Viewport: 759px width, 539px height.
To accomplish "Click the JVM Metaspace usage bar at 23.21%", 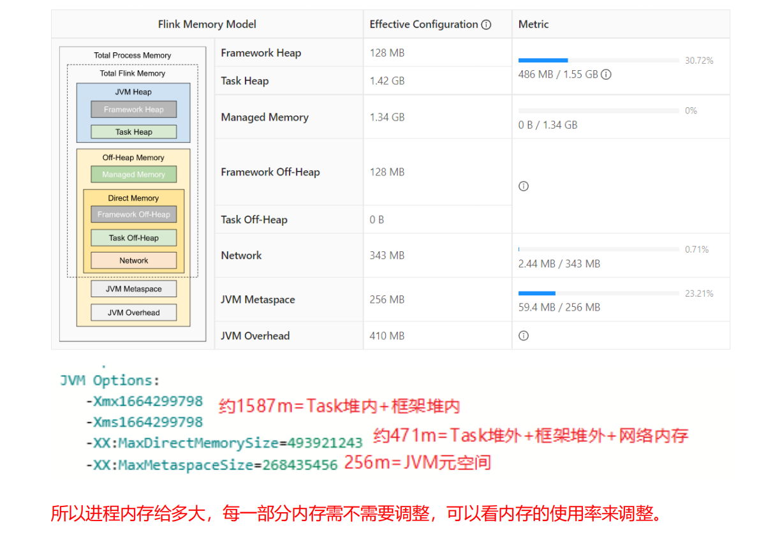I will tap(598, 293).
